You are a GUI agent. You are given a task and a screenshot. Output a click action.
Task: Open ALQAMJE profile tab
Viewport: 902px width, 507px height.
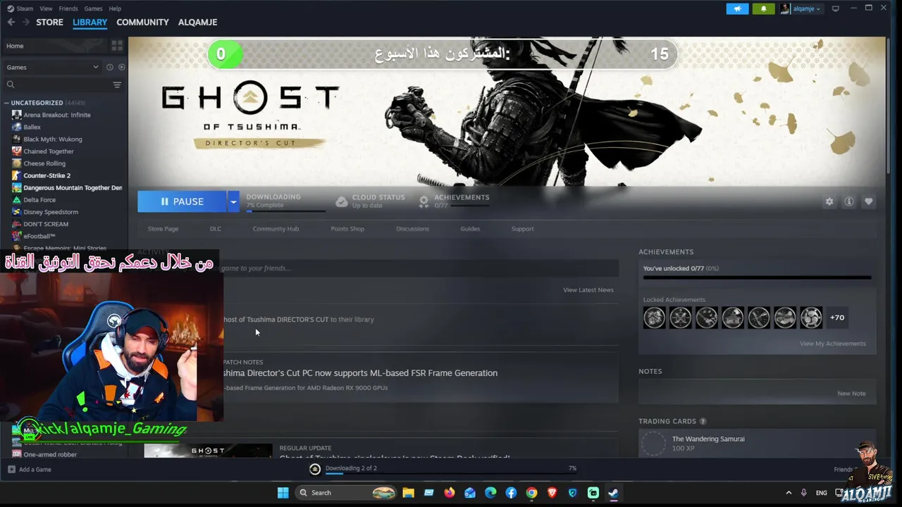click(197, 22)
